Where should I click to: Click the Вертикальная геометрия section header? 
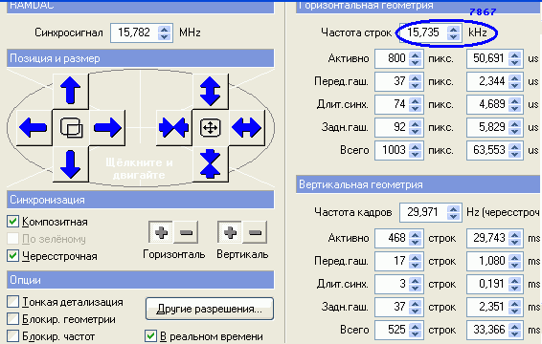(418, 184)
